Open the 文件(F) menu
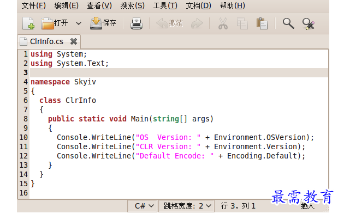The height and width of the screenshot is (214, 338). (34, 5)
